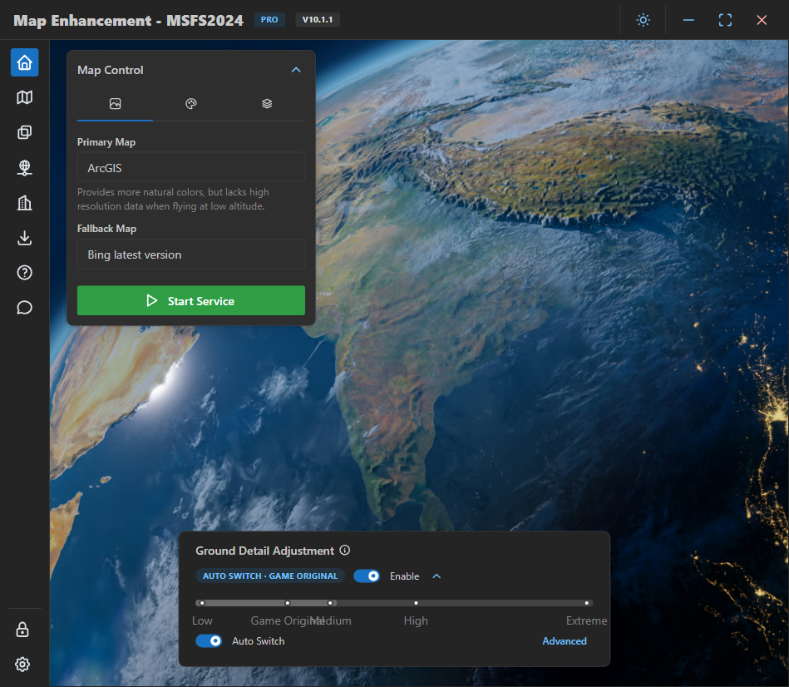Open the download sidebar icon

25,238
